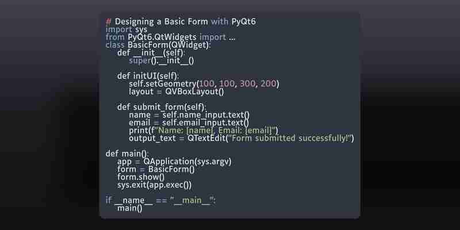
Task: Click the 'if __name__ == "__main__":' line
Action: click(x=160, y=200)
